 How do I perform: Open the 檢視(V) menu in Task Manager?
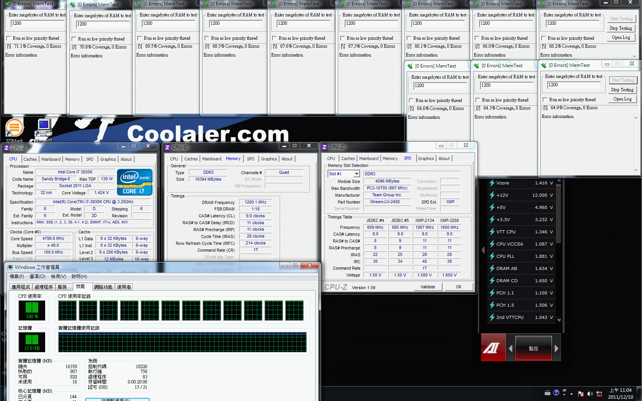coord(58,276)
